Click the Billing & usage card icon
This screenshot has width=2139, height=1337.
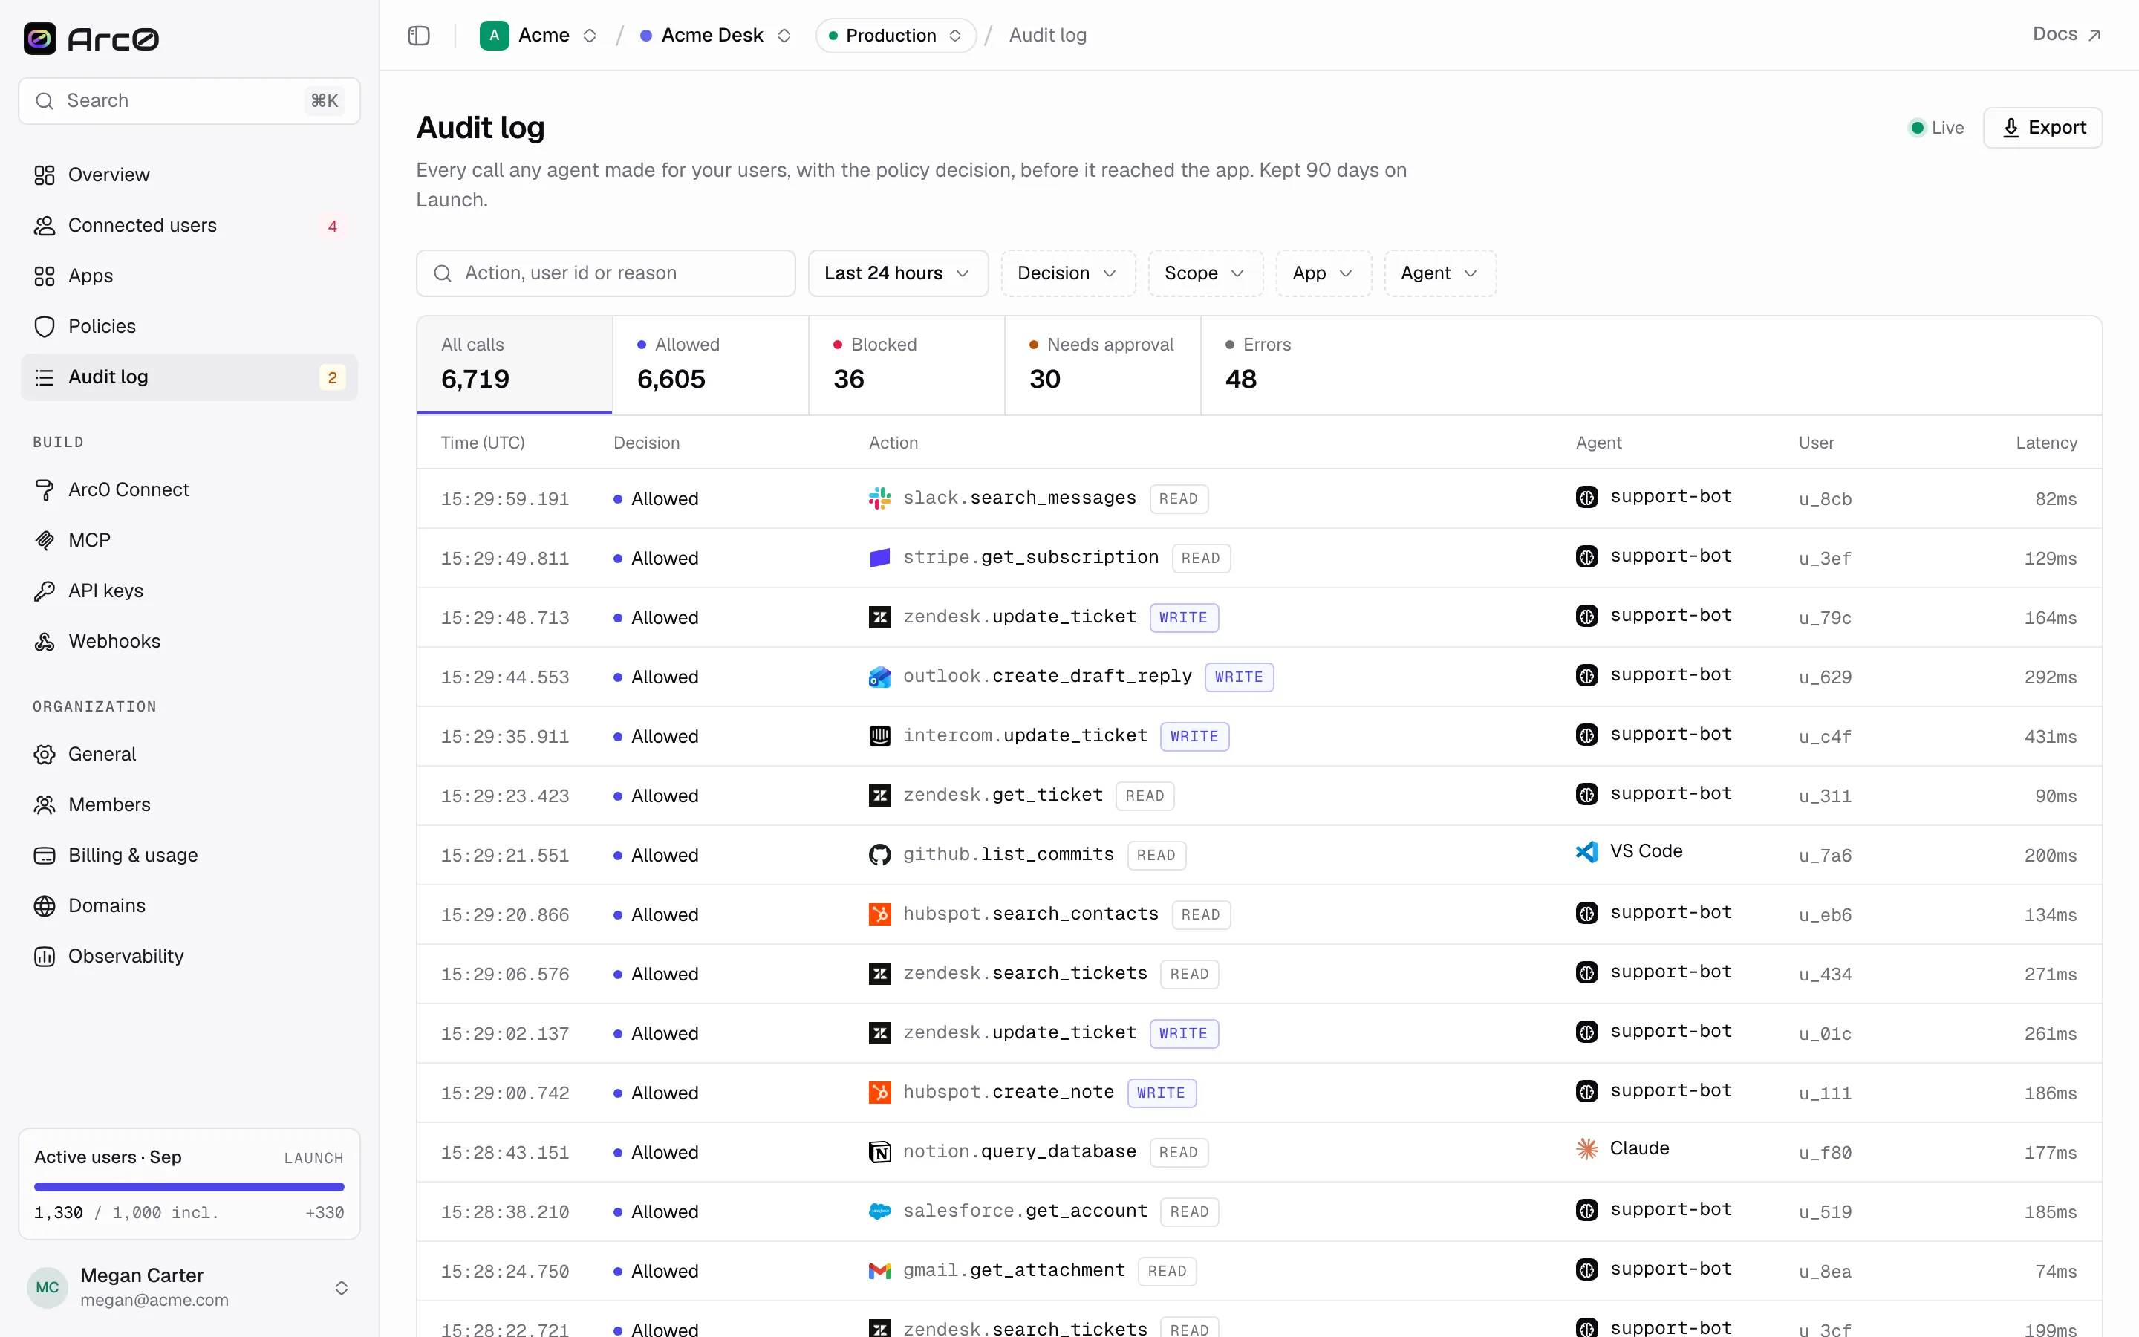point(45,855)
